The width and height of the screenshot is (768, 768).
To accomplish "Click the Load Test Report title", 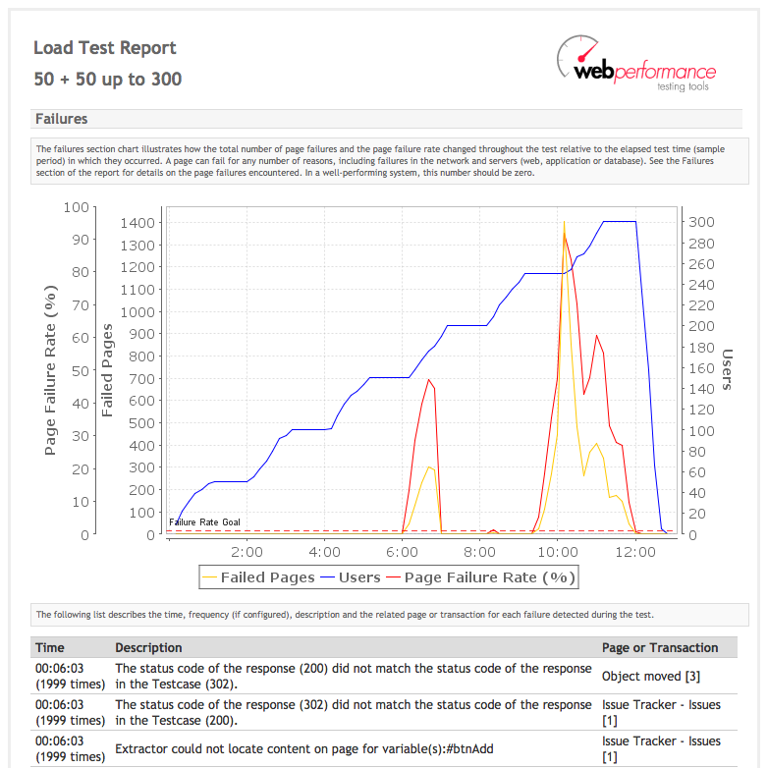I will [x=105, y=48].
